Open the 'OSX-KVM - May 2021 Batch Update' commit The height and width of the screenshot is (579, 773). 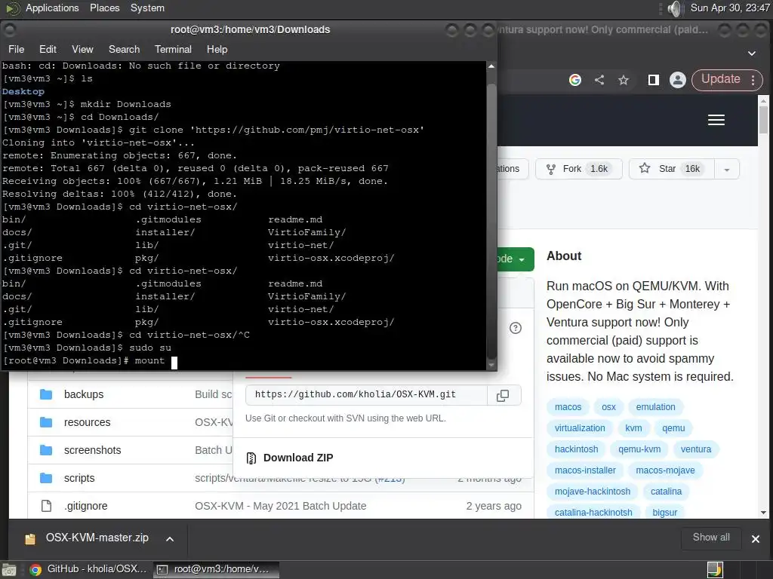coord(281,506)
